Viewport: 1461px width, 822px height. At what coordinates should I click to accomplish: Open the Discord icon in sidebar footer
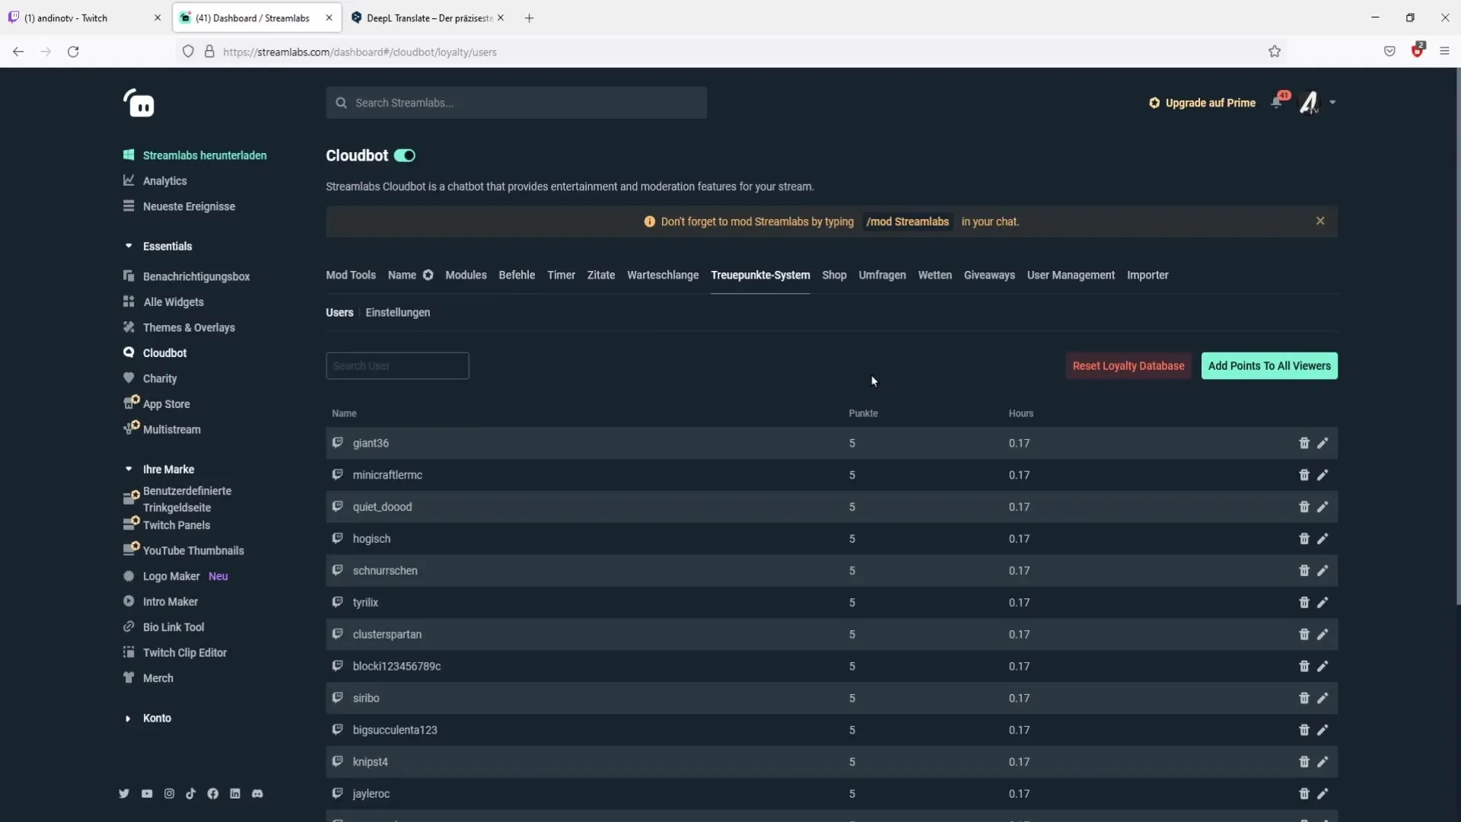(x=257, y=794)
